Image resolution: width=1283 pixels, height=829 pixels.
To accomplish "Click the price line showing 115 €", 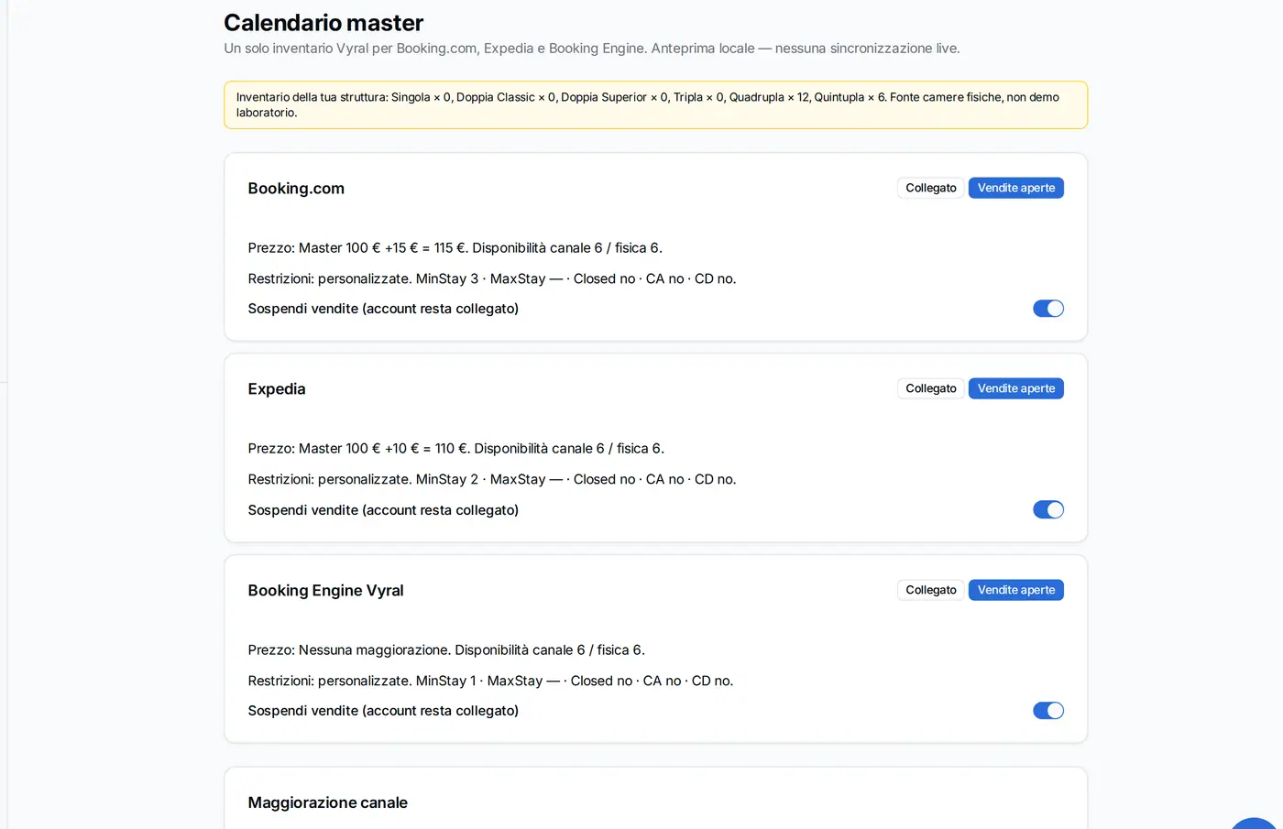I will point(455,248).
